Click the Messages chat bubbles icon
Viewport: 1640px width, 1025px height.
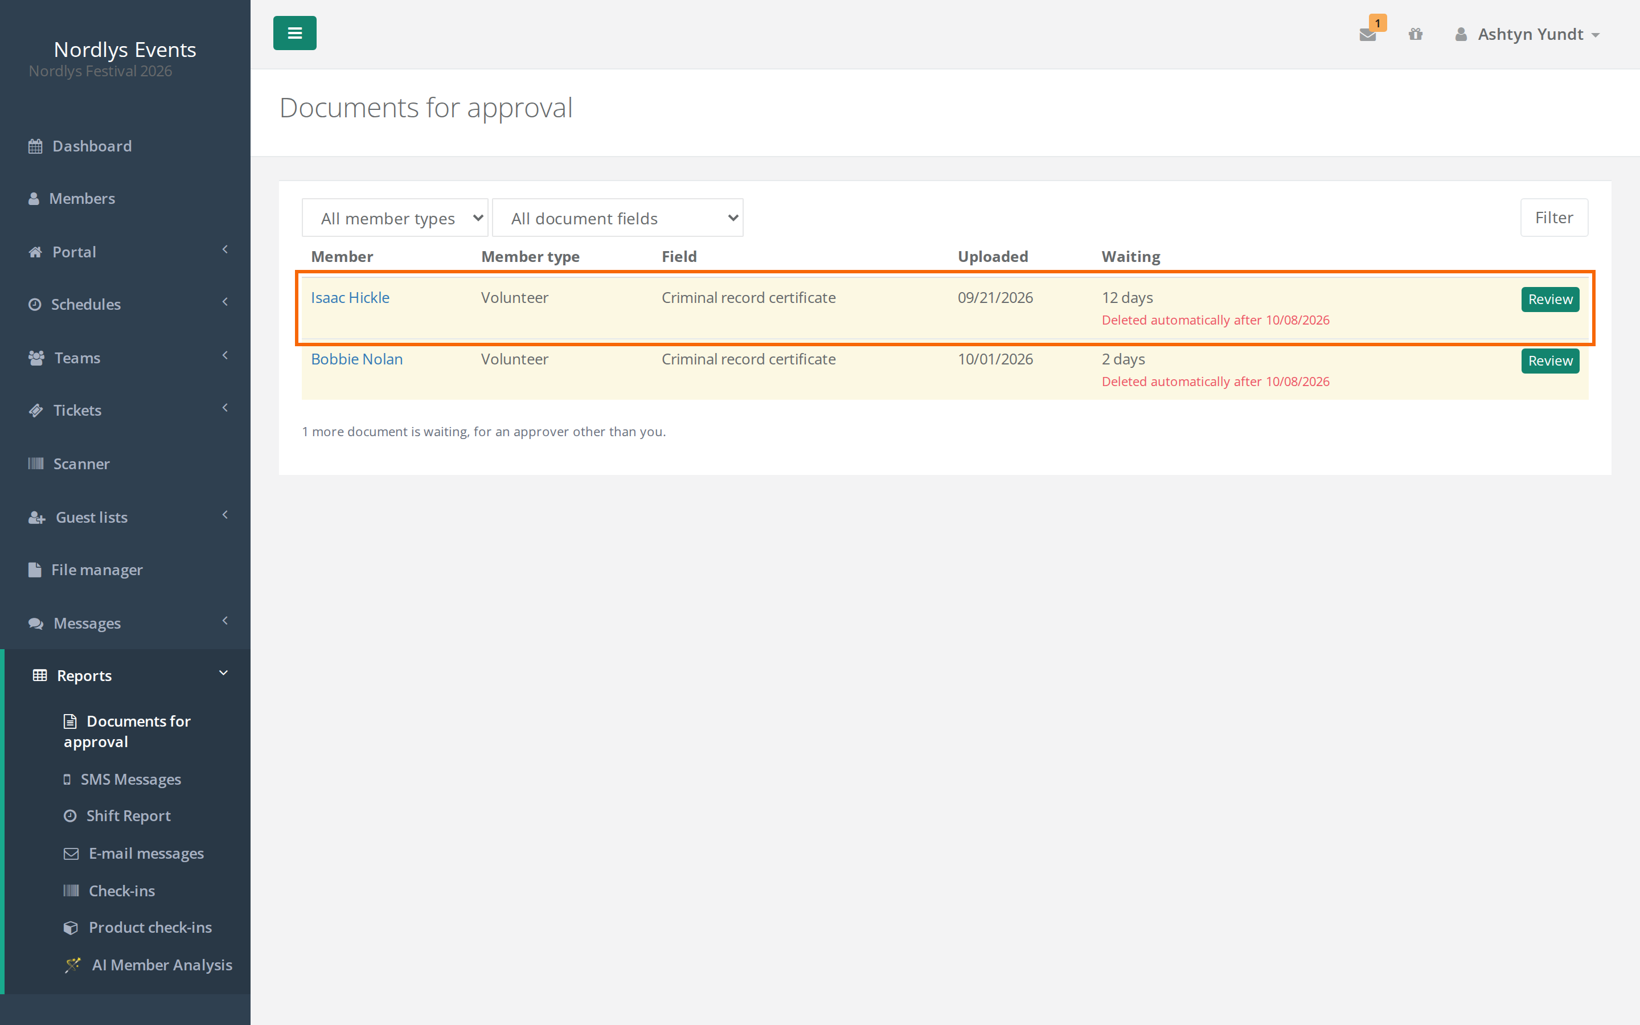36,624
